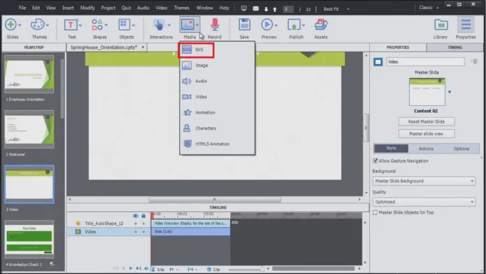Switch to the Actions tab

pos(426,149)
